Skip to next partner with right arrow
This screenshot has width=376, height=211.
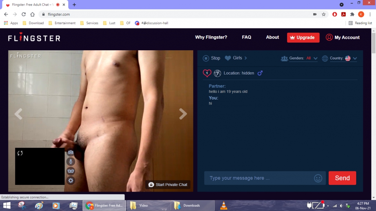point(183,114)
